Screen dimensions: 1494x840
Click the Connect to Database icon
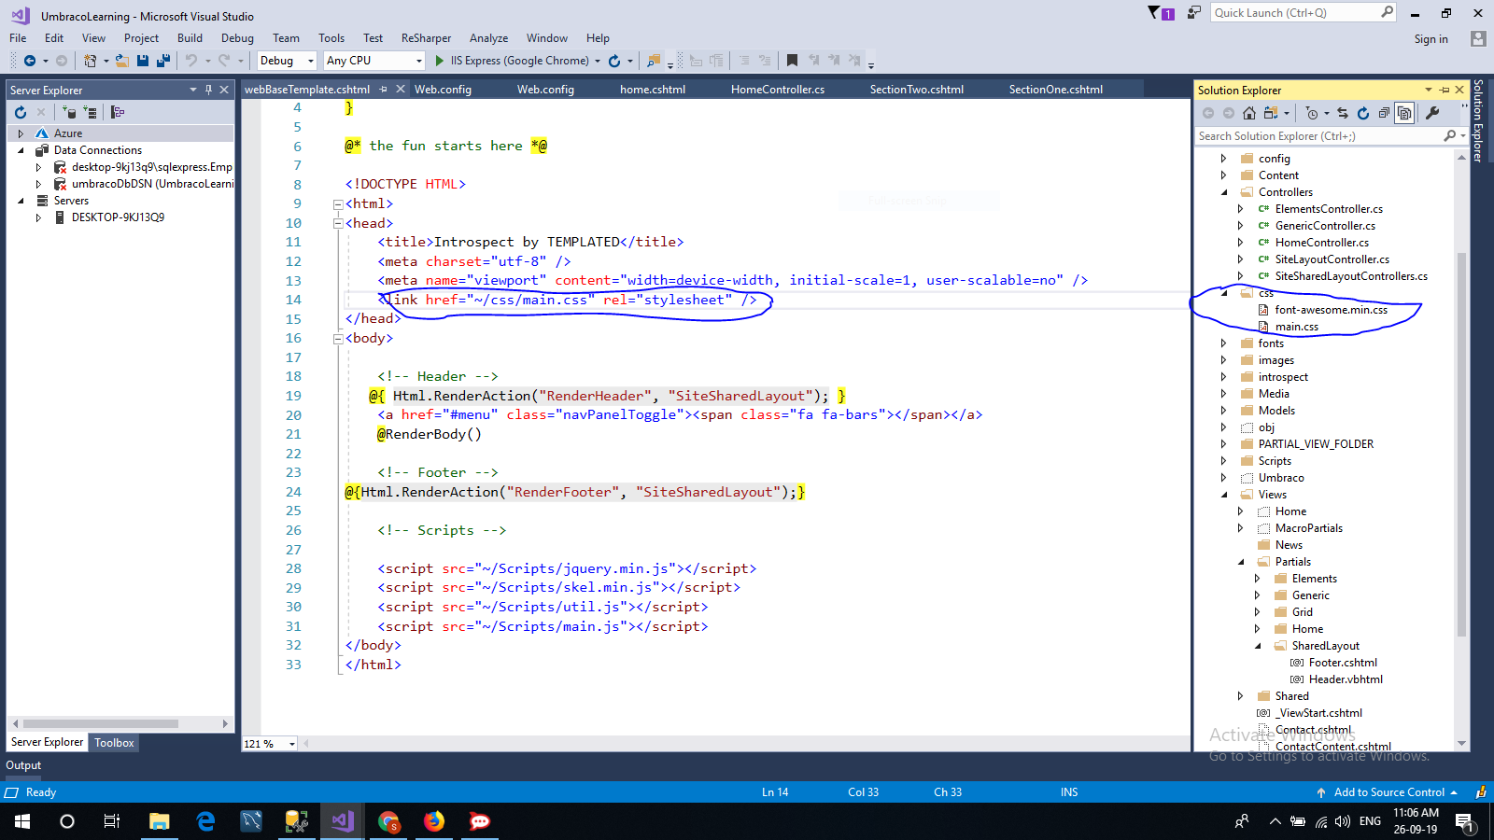[69, 112]
